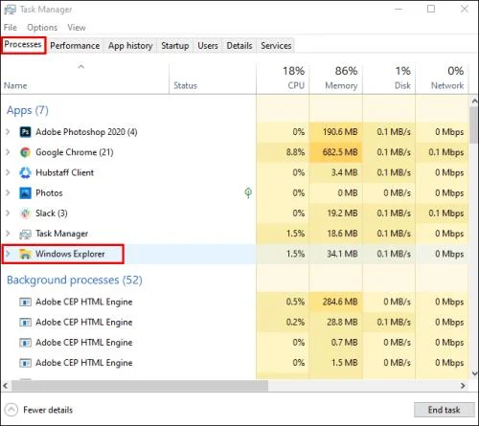Viewport: 479px width, 426px height.
Task: Expand the Windows Explorer entry
Action: click(x=8, y=254)
